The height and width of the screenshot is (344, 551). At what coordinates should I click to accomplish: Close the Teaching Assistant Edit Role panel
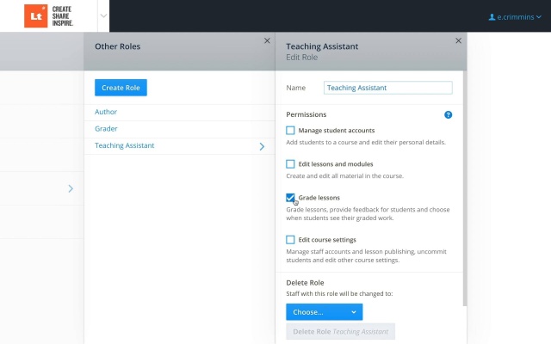[458, 40]
